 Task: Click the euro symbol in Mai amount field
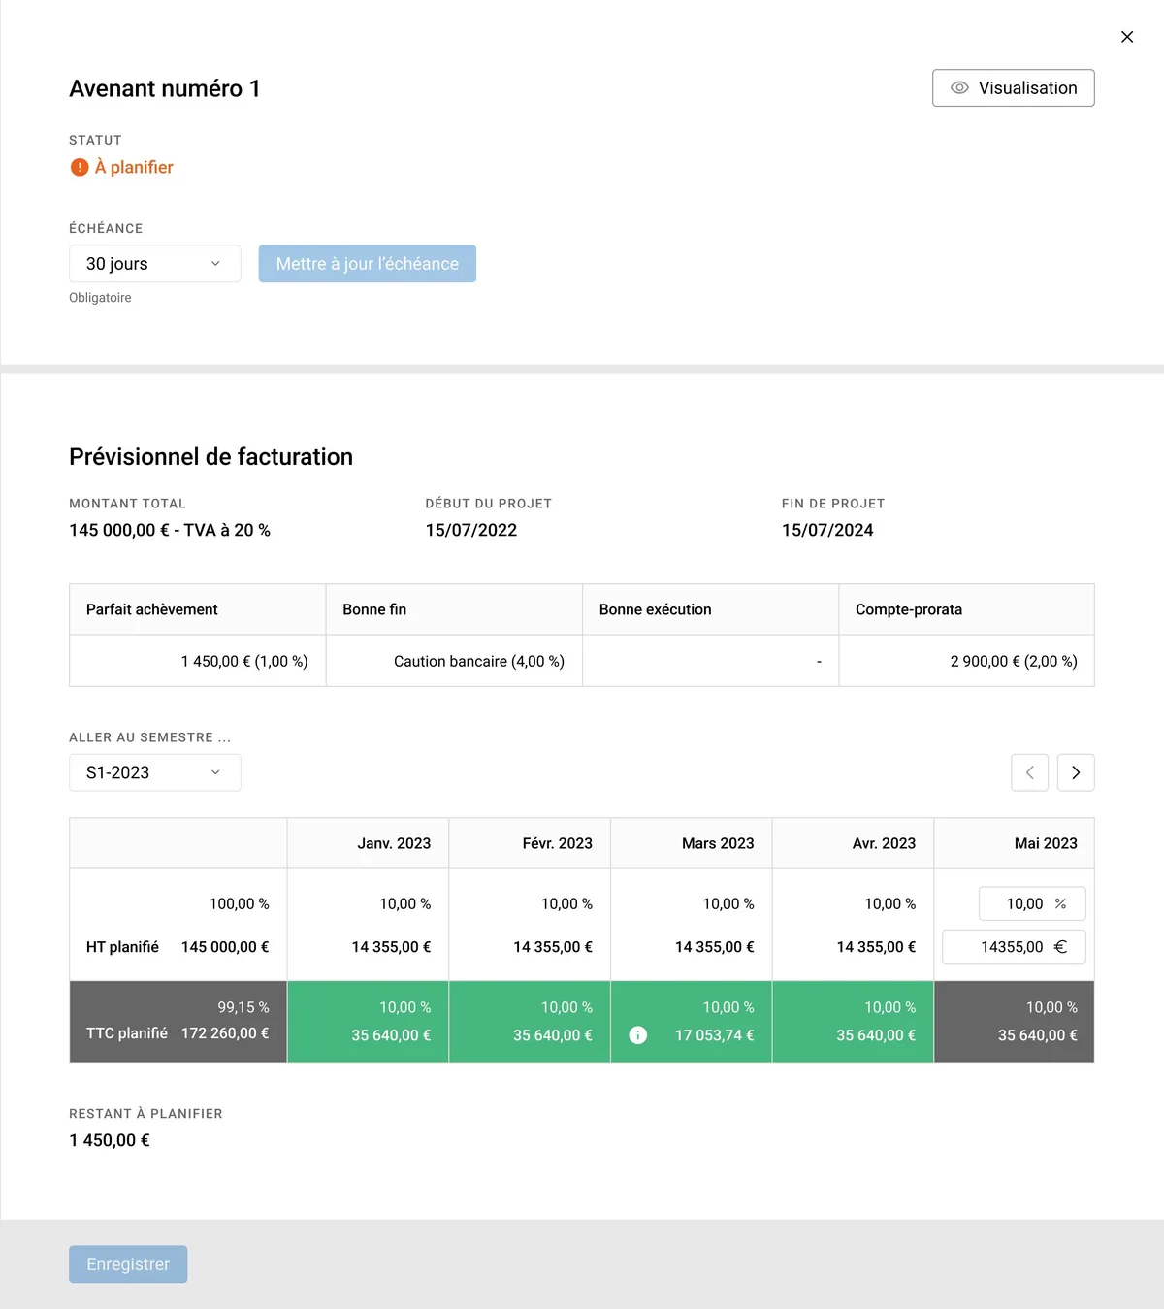[x=1060, y=947]
